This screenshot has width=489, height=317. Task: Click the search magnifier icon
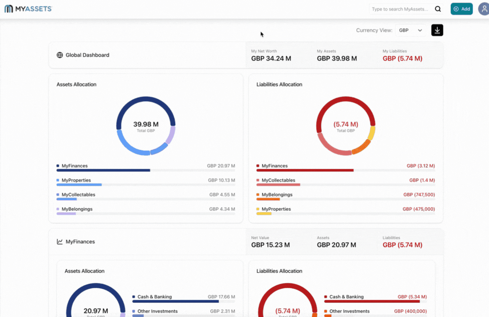438,9
